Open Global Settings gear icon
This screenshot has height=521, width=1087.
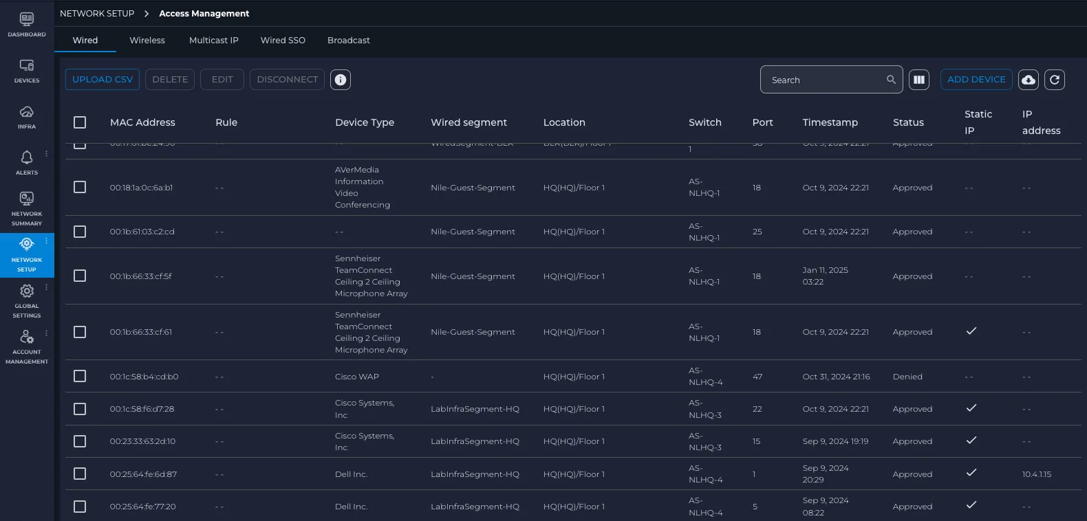click(x=27, y=291)
